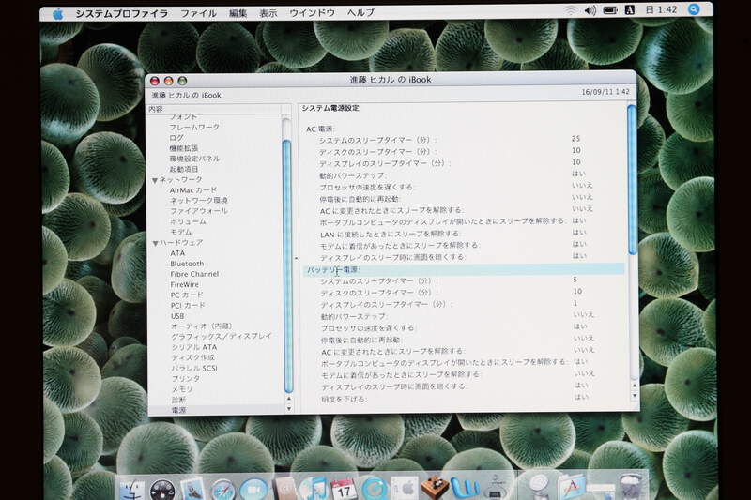Select メモリ in the sidebar
The image size is (751, 500).
click(182, 389)
